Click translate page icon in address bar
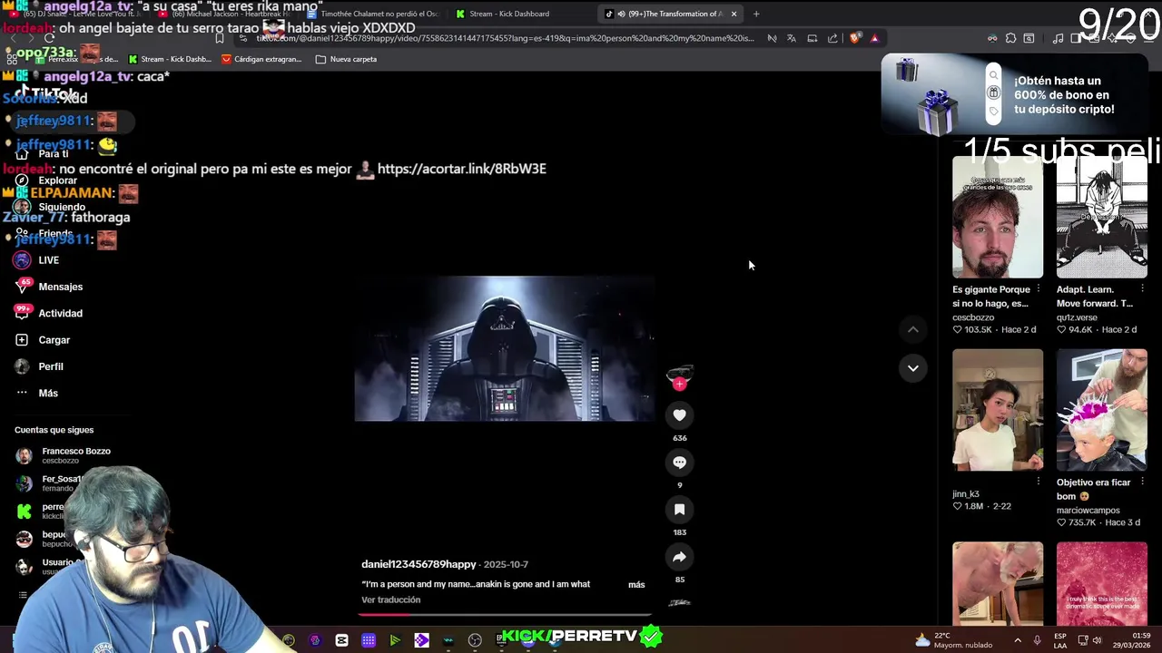 click(792, 38)
